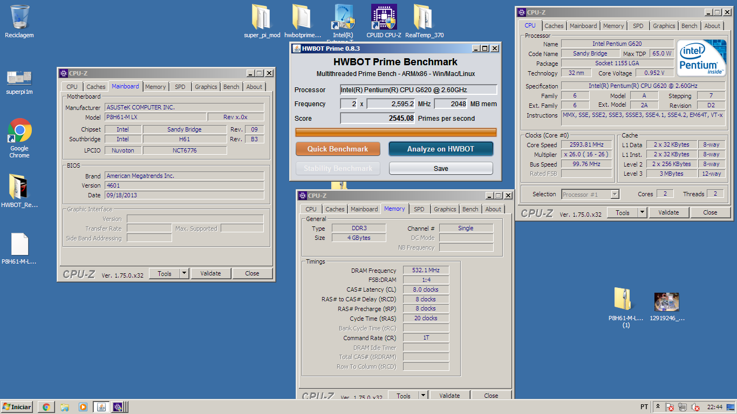The image size is (737, 414).
Task: Click the motherboard Model value P8H61-M LX
Action: (x=155, y=117)
